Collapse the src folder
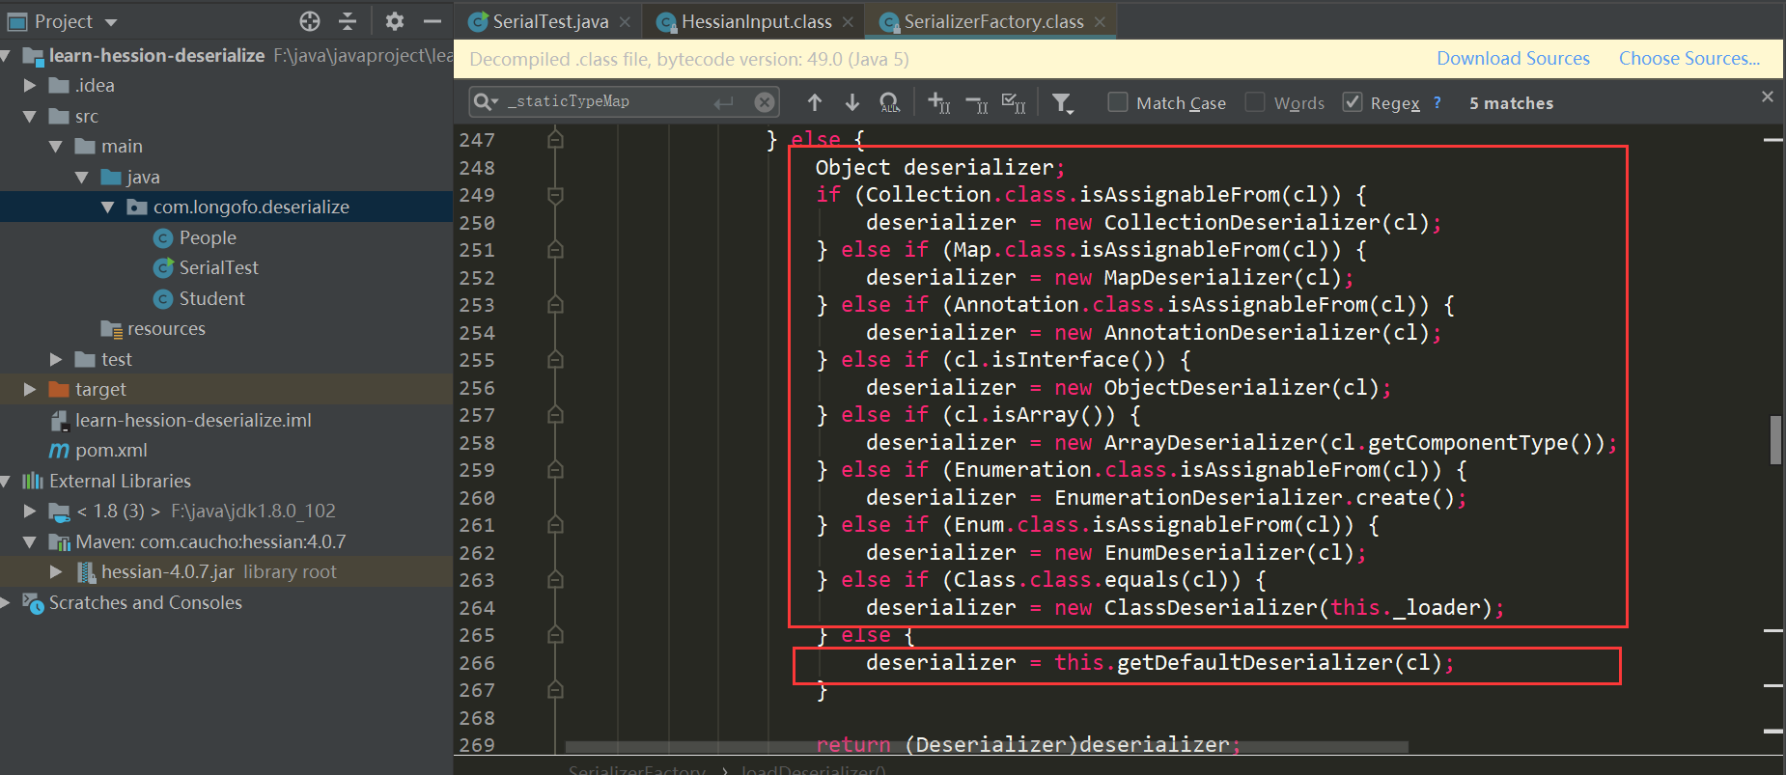 pos(30,117)
